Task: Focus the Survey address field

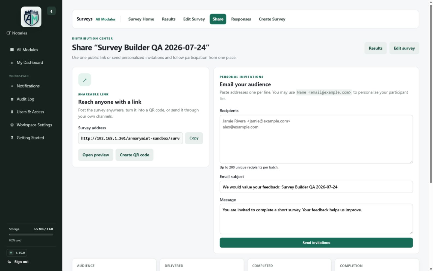Action: [x=131, y=138]
